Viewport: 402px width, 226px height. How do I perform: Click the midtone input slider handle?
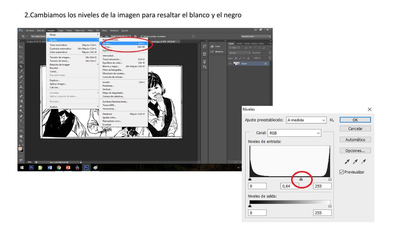coord(301,179)
